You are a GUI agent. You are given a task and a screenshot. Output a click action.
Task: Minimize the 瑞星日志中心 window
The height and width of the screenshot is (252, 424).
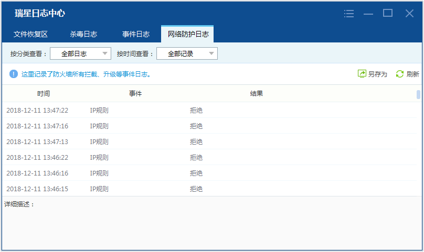[x=368, y=14]
